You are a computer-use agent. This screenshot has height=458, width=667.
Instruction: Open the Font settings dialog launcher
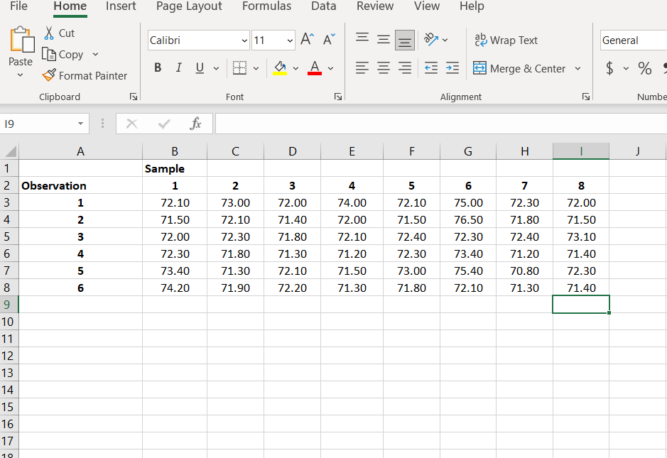coord(338,97)
